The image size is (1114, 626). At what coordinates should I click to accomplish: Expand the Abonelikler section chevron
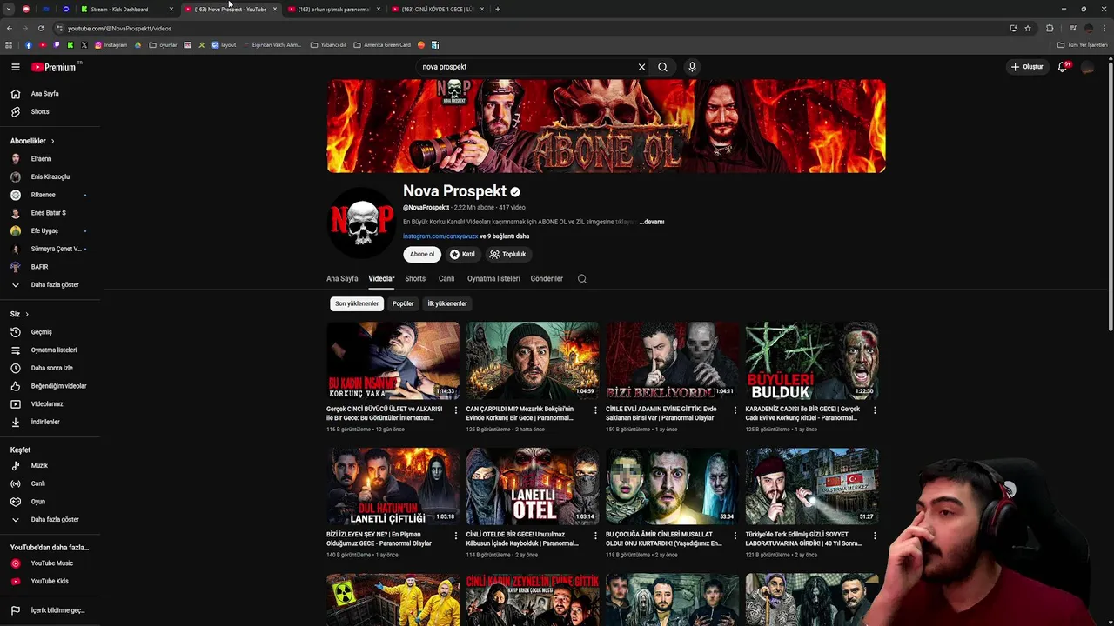tap(52, 141)
